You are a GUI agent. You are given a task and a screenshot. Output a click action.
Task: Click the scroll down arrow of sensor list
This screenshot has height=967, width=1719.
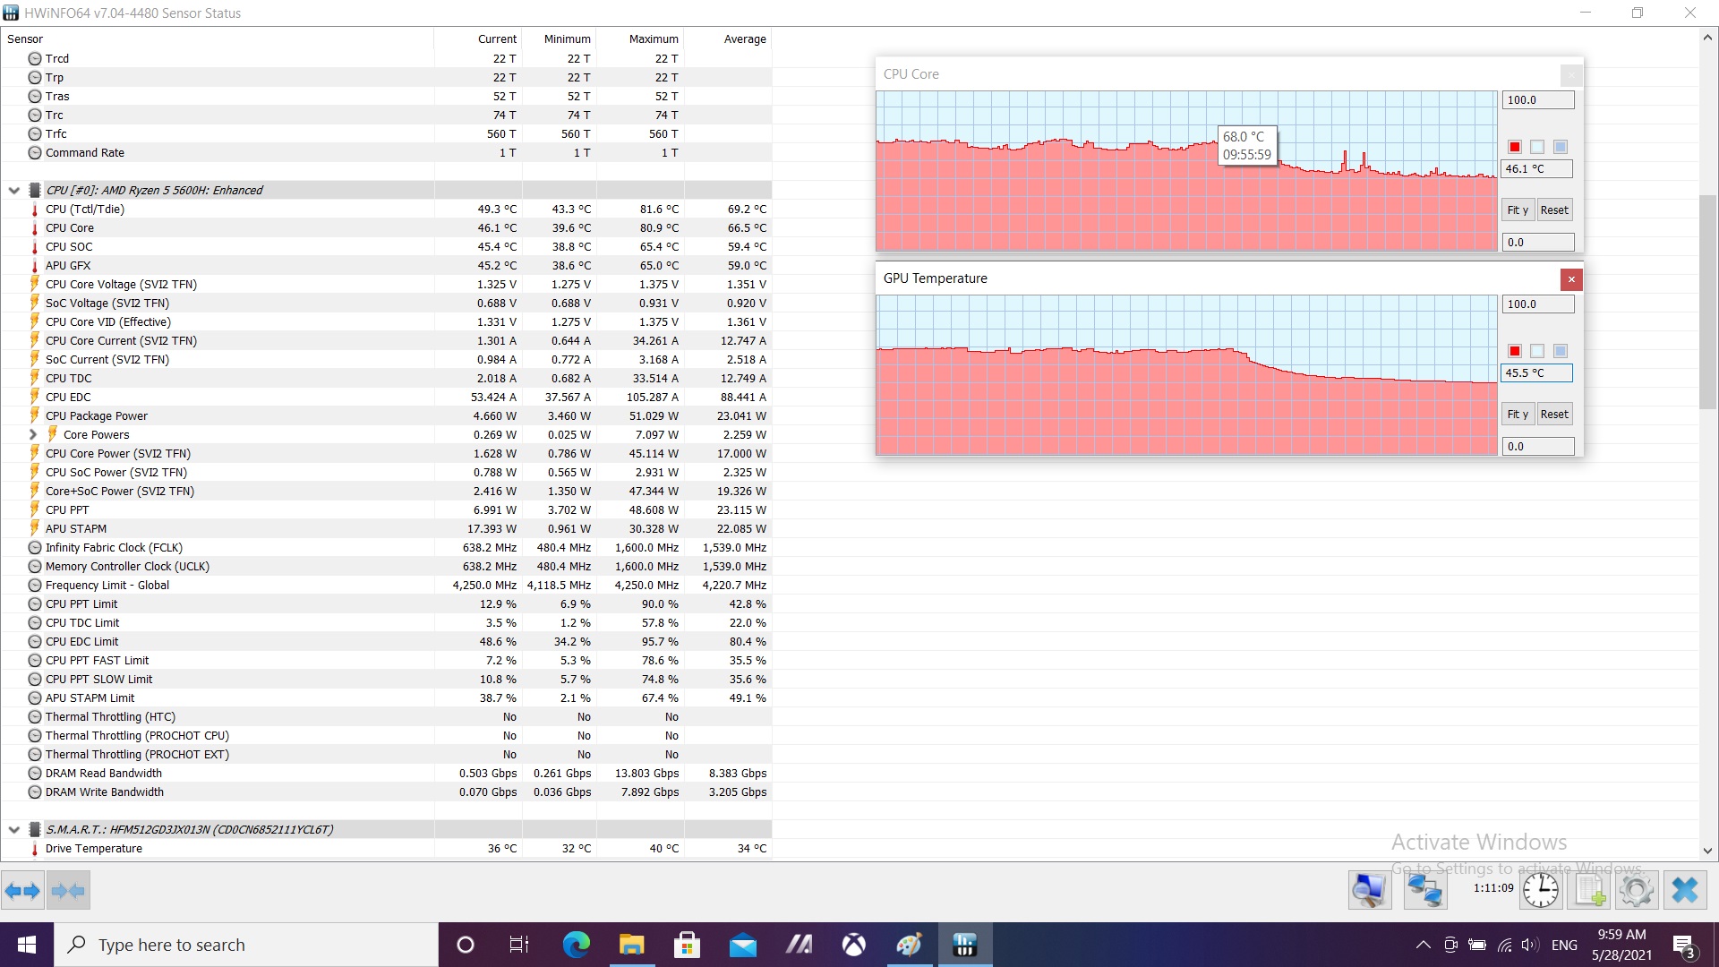(1707, 851)
